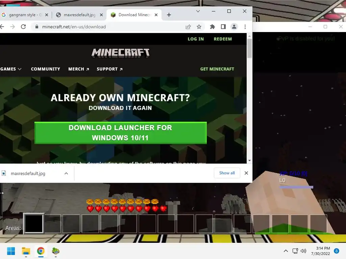Open the Chrome three-dot menu
The width and height of the screenshot is (346, 259).
(245, 27)
